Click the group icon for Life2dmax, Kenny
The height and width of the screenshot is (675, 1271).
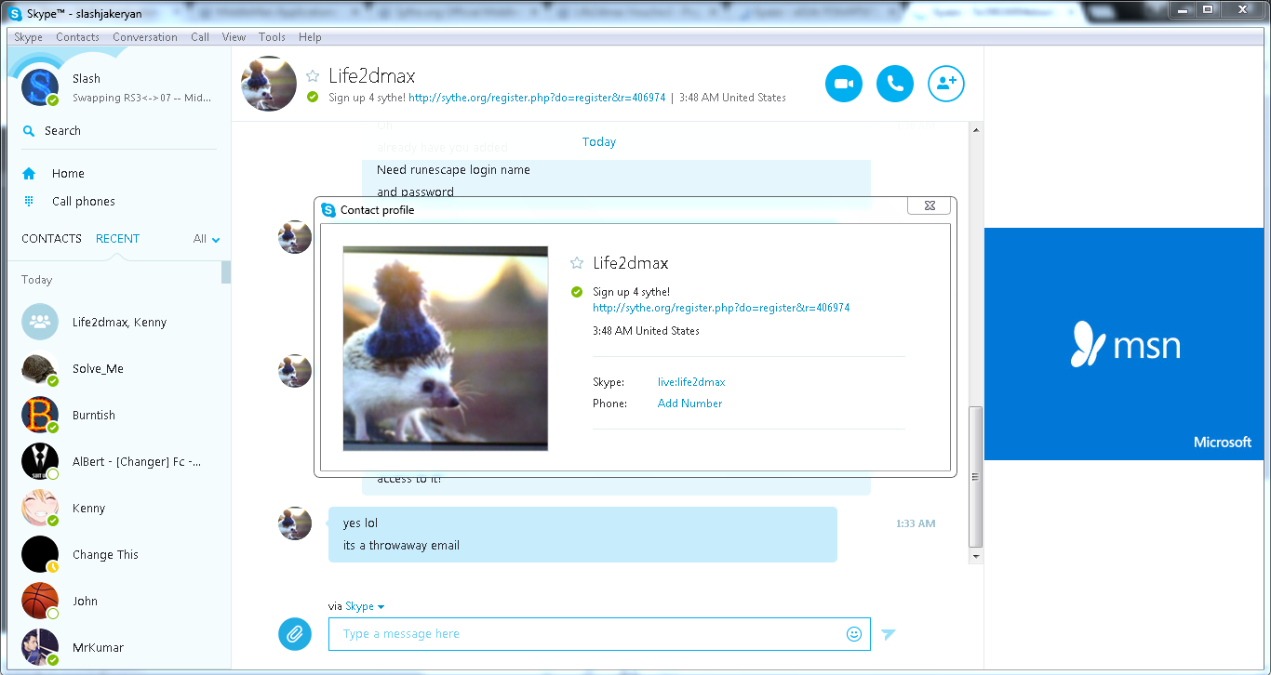pyautogui.click(x=40, y=323)
